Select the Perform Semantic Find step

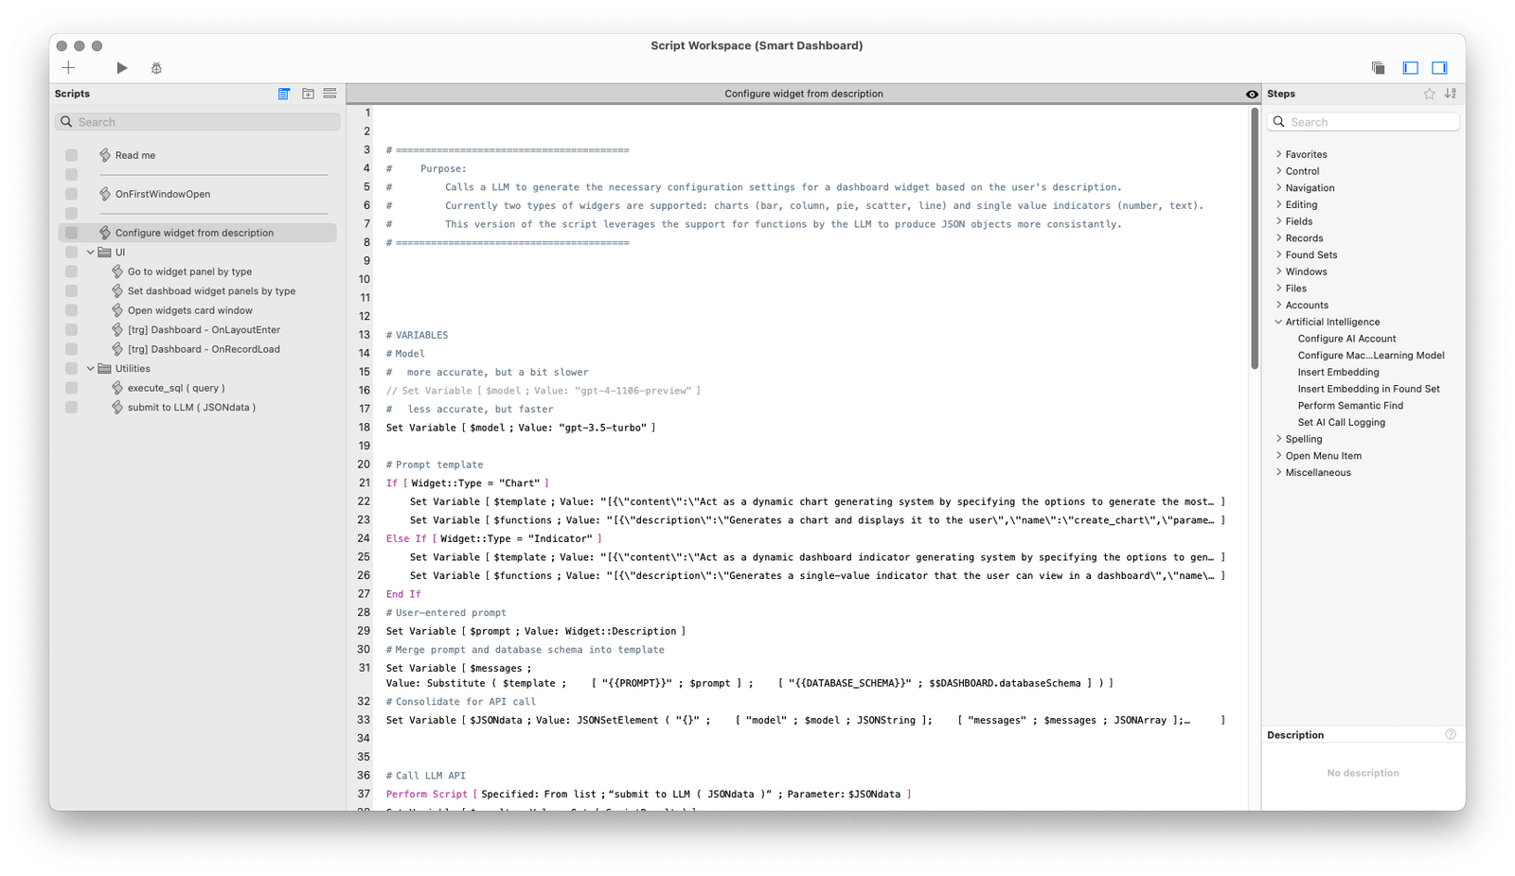pyautogui.click(x=1350, y=405)
